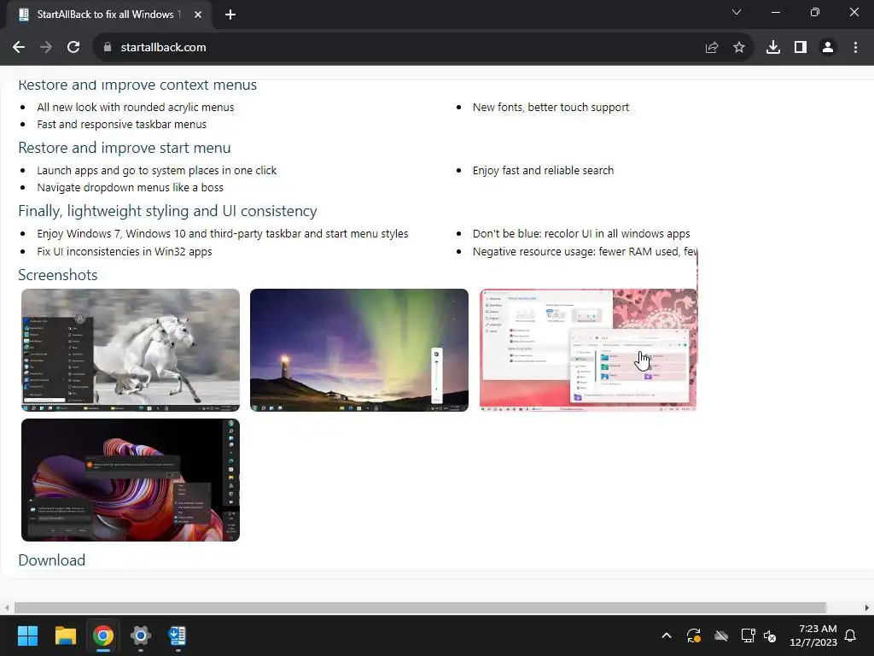874x656 pixels.
Task: Click the scrollbar right arrow
Action: pos(867,607)
